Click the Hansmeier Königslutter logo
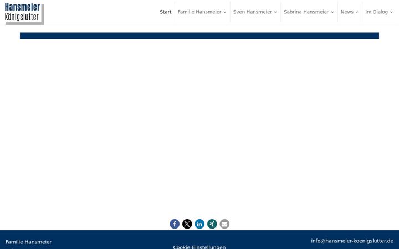Viewport: 399px width, 249px height. [24, 13]
